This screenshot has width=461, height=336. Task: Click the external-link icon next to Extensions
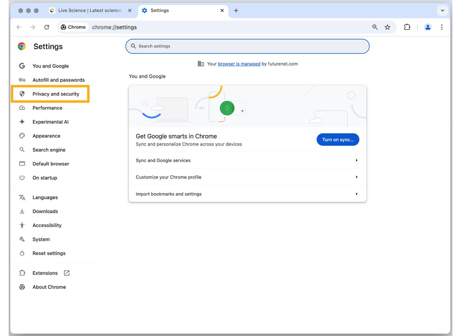66,273
